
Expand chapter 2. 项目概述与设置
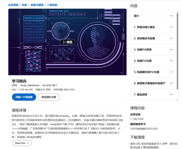click(153, 38)
